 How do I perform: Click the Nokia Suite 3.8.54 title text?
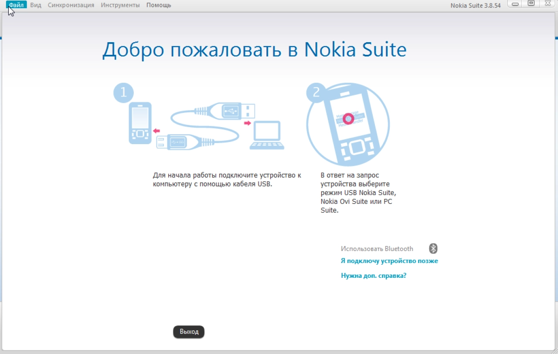(475, 5)
